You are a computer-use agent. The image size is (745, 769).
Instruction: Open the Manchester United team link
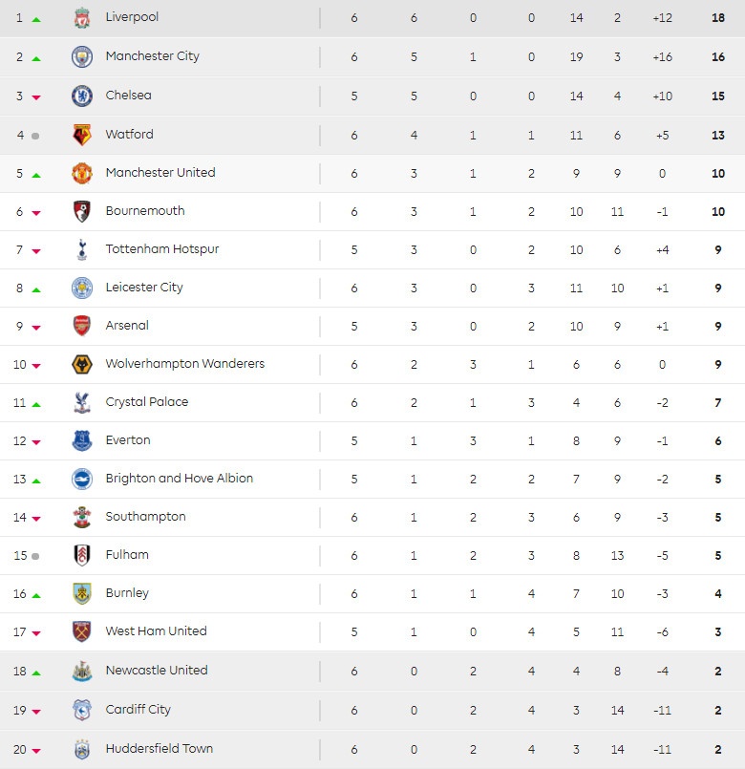(x=160, y=173)
